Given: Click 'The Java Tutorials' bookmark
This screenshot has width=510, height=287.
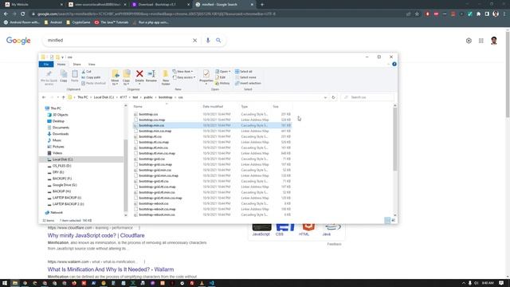Looking at the screenshot, I should [x=112, y=22].
